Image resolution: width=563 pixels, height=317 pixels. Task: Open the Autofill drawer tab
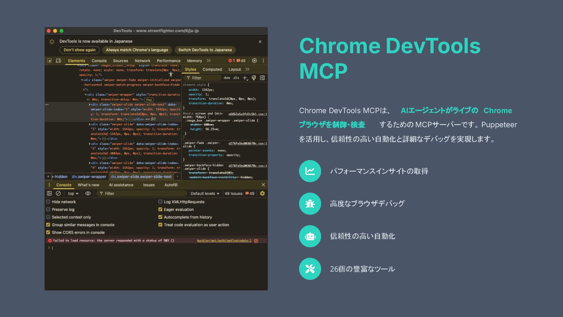pyautogui.click(x=171, y=185)
